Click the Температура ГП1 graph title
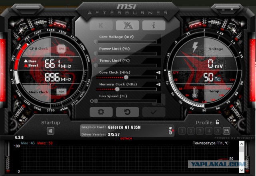Image resolution: width=256 pixels, height=176 pixels. click(211, 143)
